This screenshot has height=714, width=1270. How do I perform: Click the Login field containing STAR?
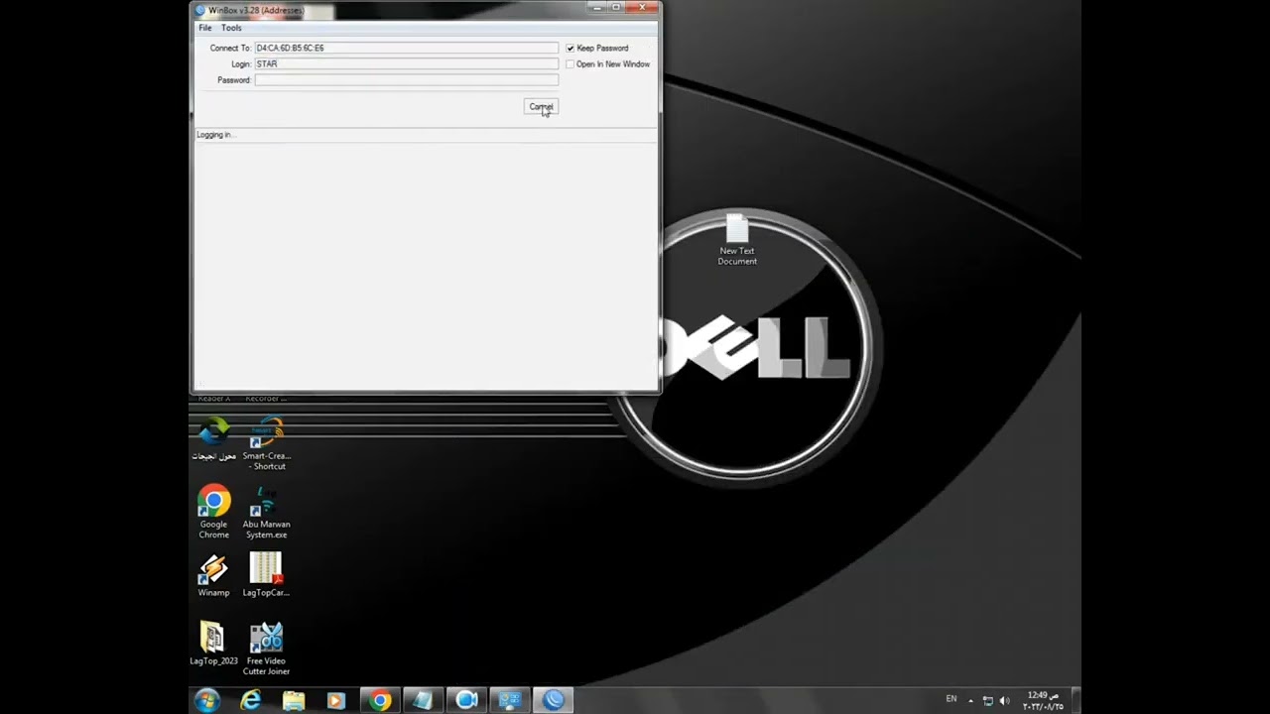click(x=407, y=63)
